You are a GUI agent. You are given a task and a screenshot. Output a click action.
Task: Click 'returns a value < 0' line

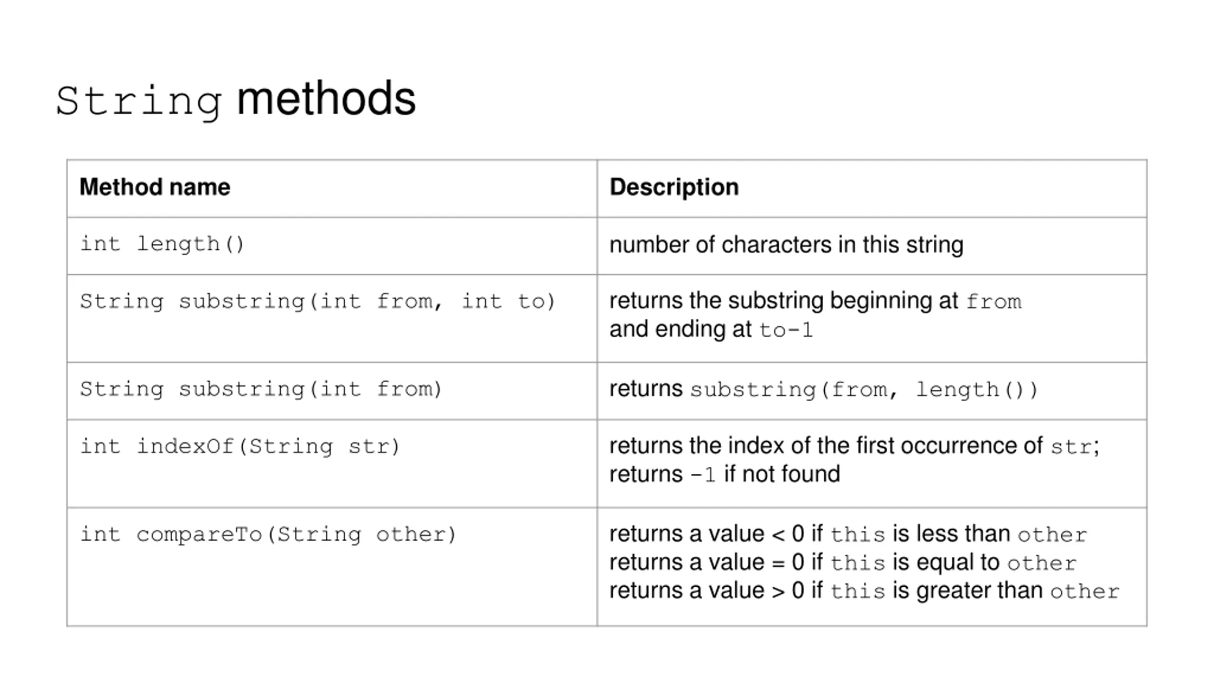(848, 534)
